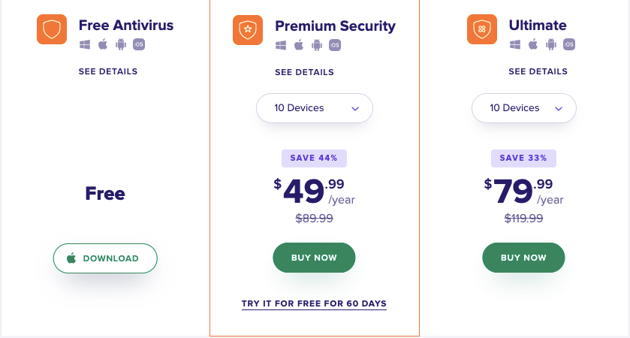The image size is (630, 338).
Task: Click iOS icon under Ultimate plan
Action: (569, 44)
